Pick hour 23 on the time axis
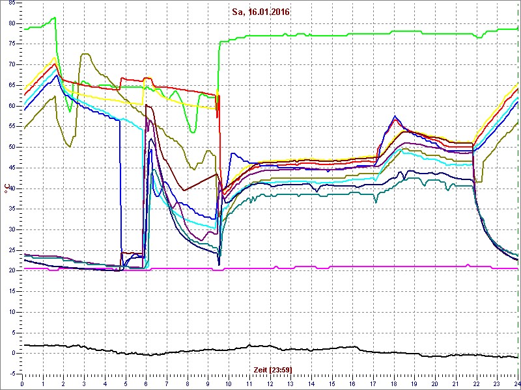Image resolution: width=521 pixels, height=390 pixels. pos(497,383)
